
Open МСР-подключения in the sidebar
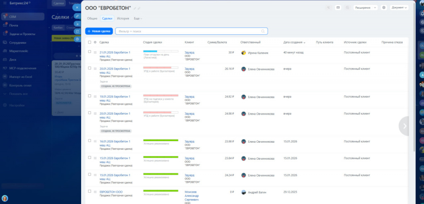pyautogui.click(x=22, y=68)
